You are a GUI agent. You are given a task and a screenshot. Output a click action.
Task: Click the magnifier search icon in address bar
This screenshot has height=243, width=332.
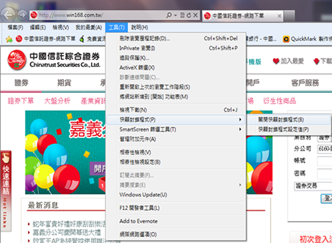169,15
